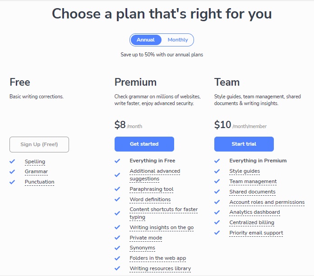Switch to Monthly billing
The width and height of the screenshot is (314, 276).
click(x=178, y=40)
